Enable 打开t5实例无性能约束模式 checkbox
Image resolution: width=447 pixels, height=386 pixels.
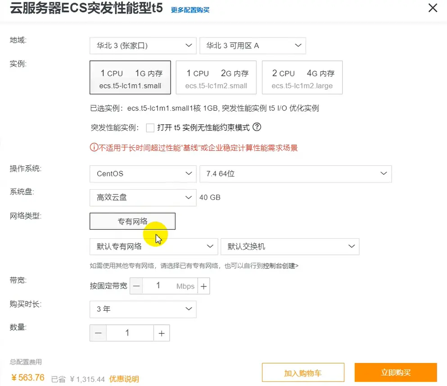(151, 128)
